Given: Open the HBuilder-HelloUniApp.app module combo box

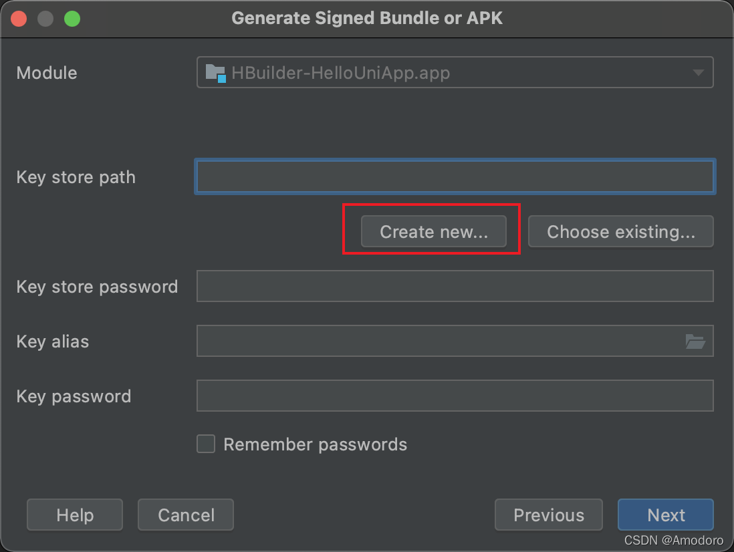Looking at the screenshot, I should [x=455, y=72].
